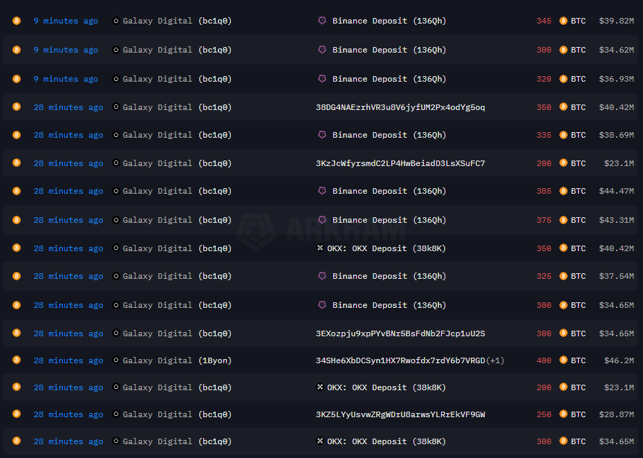Screen dimensions: 643x458
Task: Click the Binance icon in the 345 BTC row
Action: (x=322, y=21)
